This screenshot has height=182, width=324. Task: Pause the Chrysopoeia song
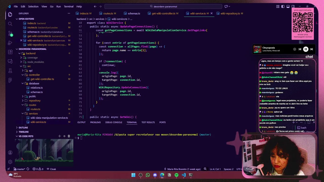(x=306, y=49)
